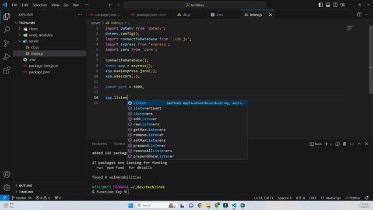Open editor more actions ellipsis
Image resolution: width=373 pixels, height=210 pixels.
(367, 15)
